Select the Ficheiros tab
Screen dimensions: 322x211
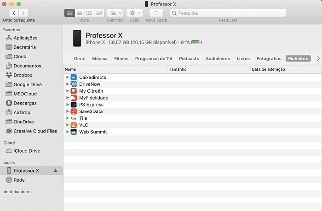[x=298, y=59]
